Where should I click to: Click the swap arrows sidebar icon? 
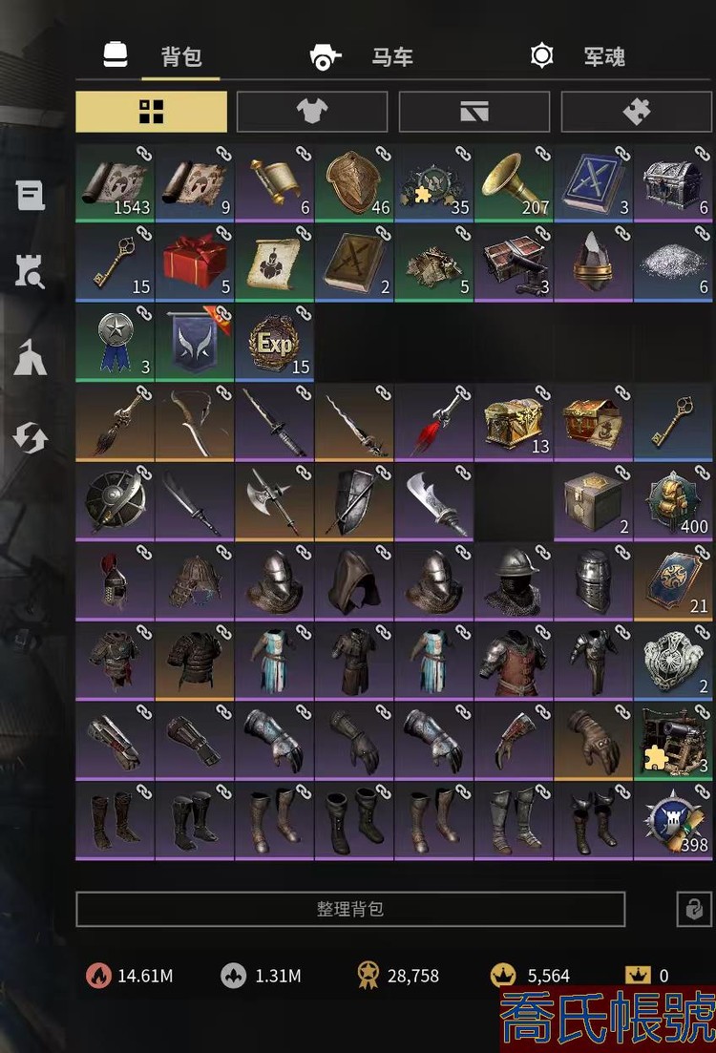[x=31, y=438]
